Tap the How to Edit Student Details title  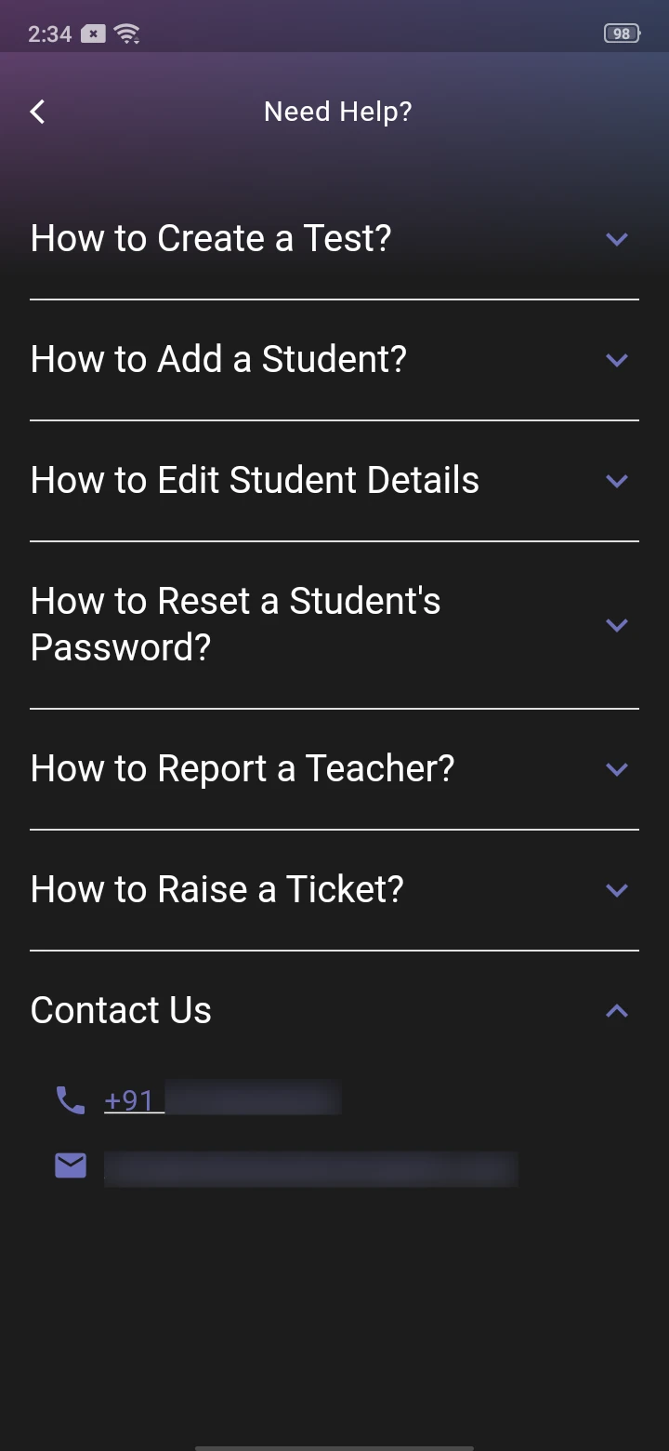click(255, 481)
